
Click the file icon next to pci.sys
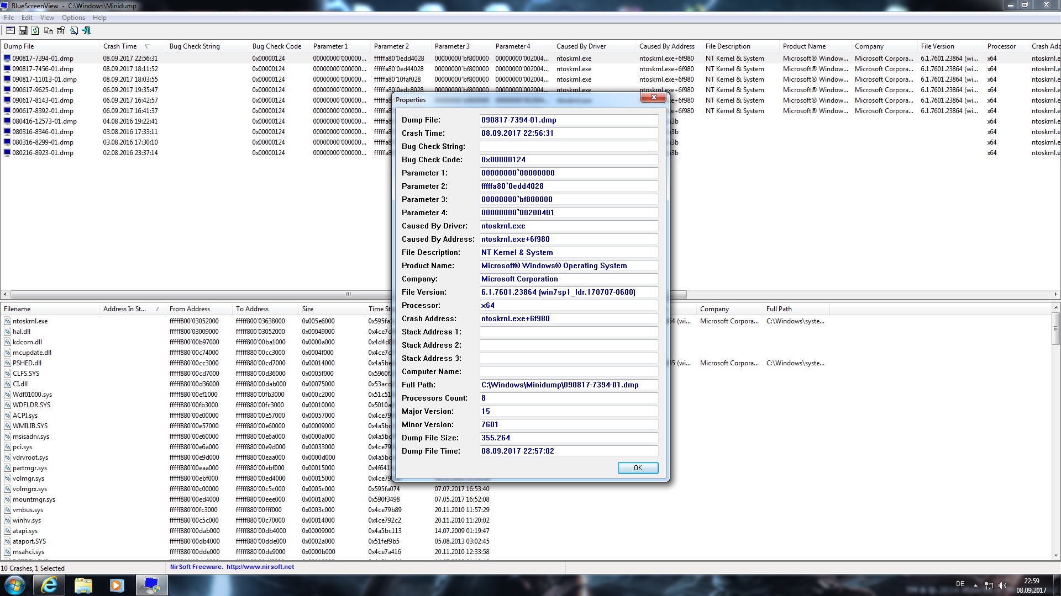tap(7, 447)
